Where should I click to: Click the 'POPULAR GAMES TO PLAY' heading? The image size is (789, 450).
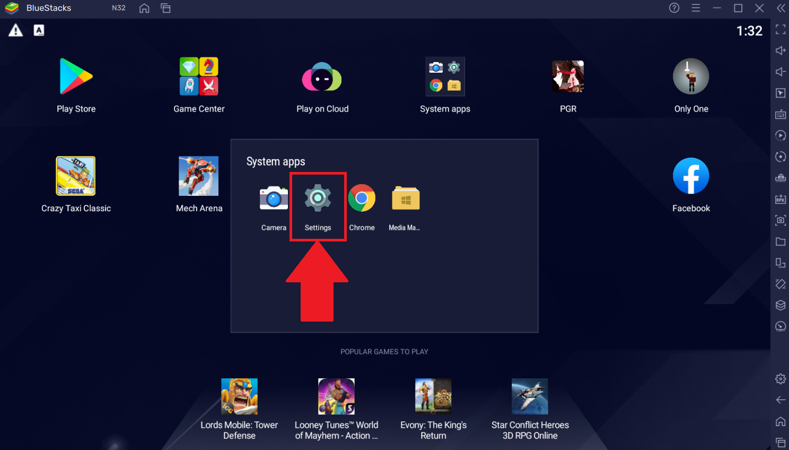click(384, 352)
